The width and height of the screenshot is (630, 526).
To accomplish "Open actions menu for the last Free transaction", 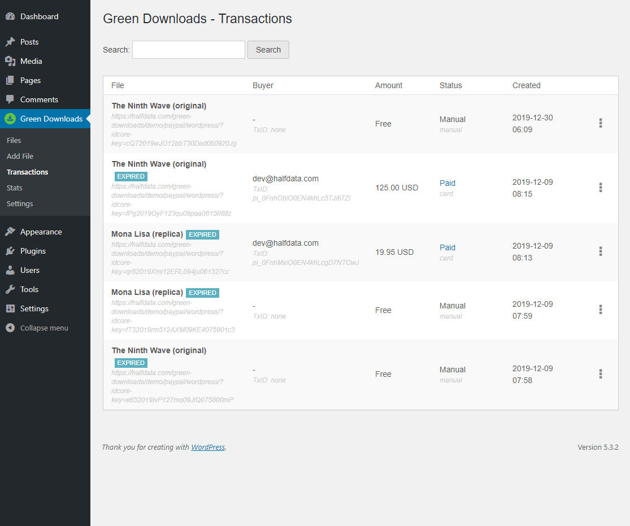I will (x=601, y=373).
